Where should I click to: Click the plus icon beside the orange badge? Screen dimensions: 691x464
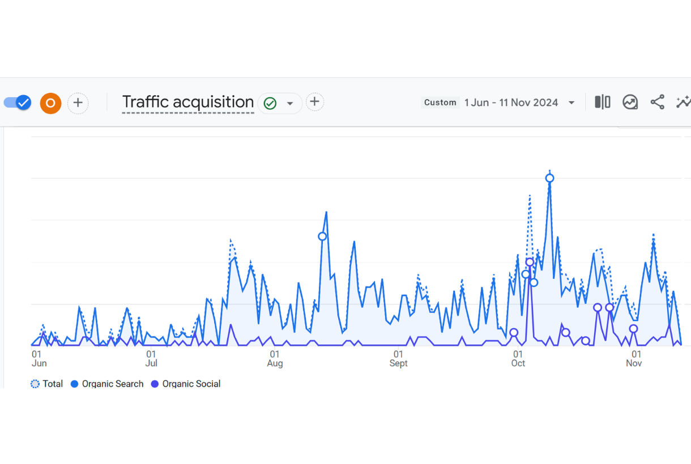click(78, 103)
